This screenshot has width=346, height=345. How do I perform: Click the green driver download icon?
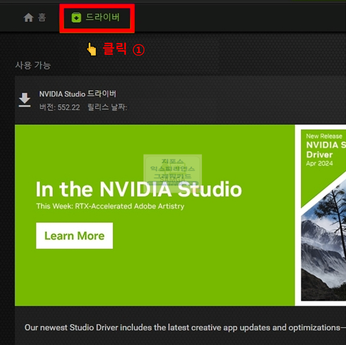76,18
